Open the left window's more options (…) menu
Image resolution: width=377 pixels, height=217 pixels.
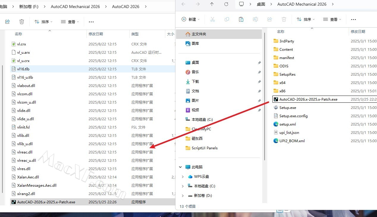(x=91, y=22)
